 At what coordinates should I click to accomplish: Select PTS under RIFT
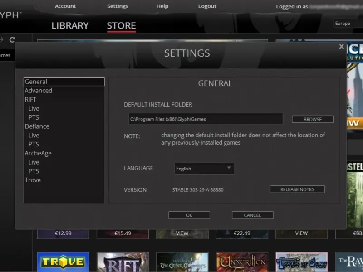[64, 117]
